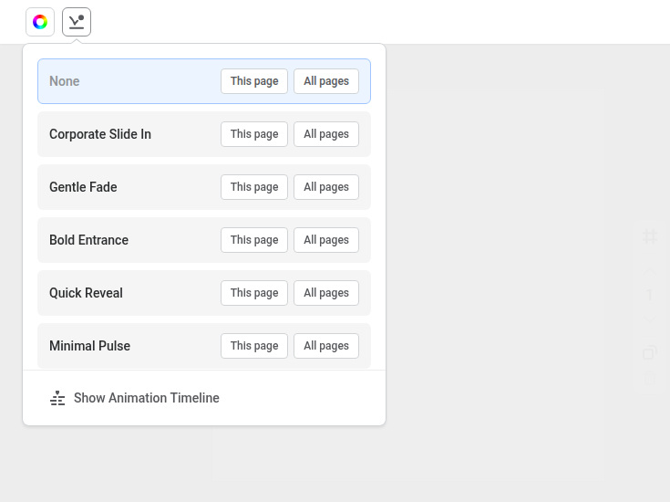
Task: Apply Gentle Fade to this page
Action: tap(254, 187)
